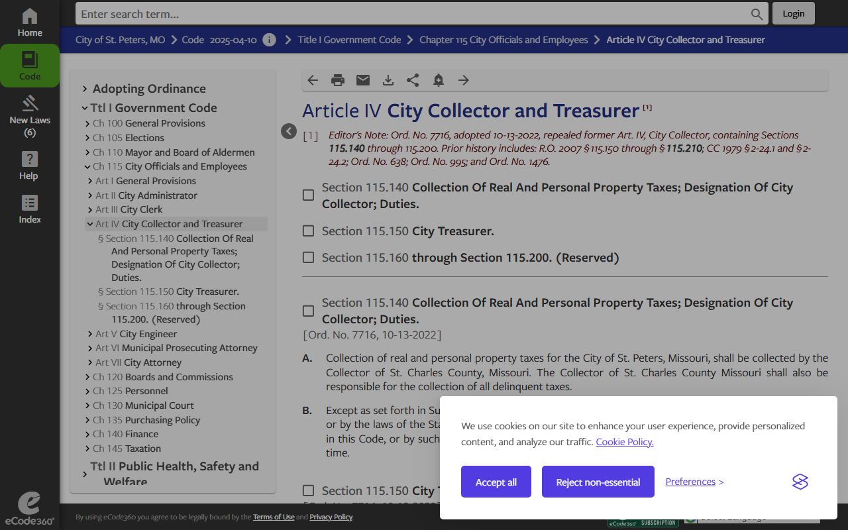Tick the Section 115.160 Reserved checkbox
The width and height of the screenshot is (848, 530).
click(x=308, y=258)
